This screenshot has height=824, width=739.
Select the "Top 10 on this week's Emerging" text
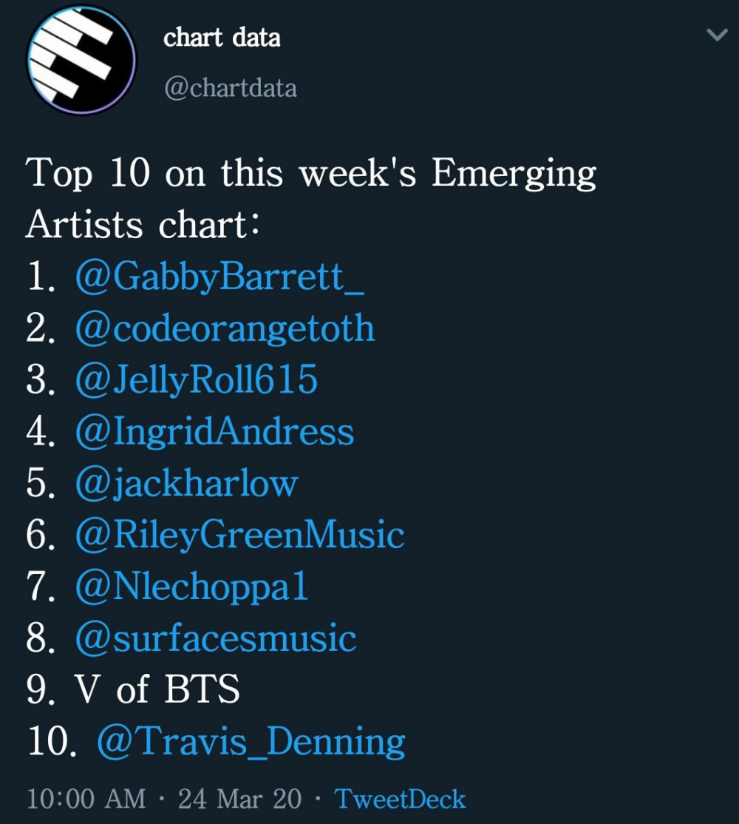pyautogui.click(x=310, y=174)
